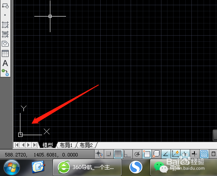
Task: Toggle Object Snap in status bar
Action: pyautogui.click(x=147, y=154)
